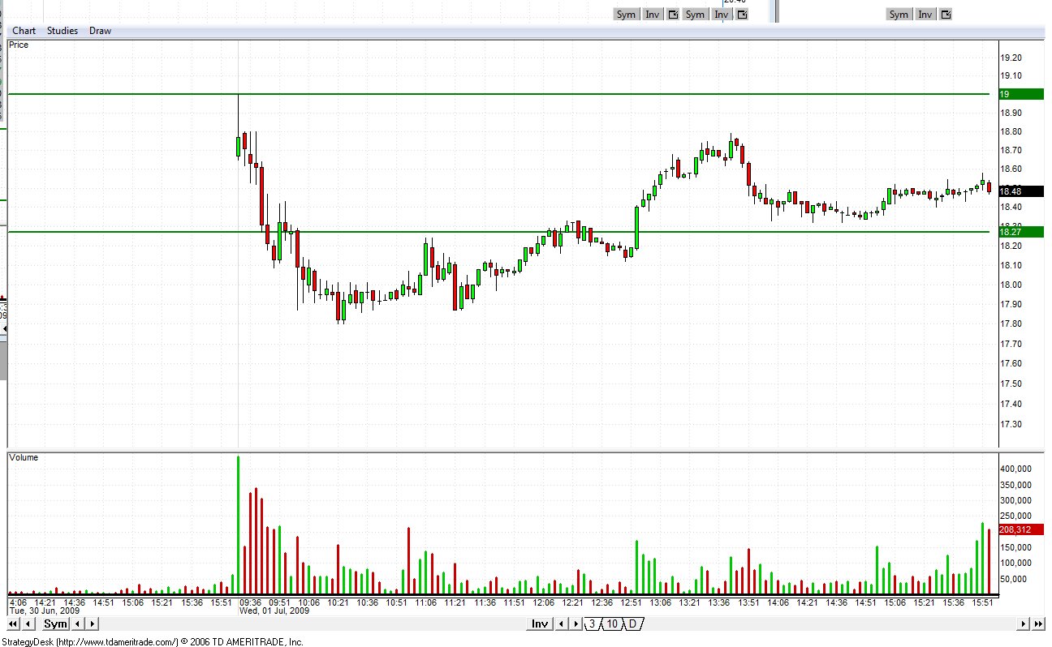Click the 15:51 time label at right end
This screenshot has height=647, width=1052.
[x=983, y=602]
